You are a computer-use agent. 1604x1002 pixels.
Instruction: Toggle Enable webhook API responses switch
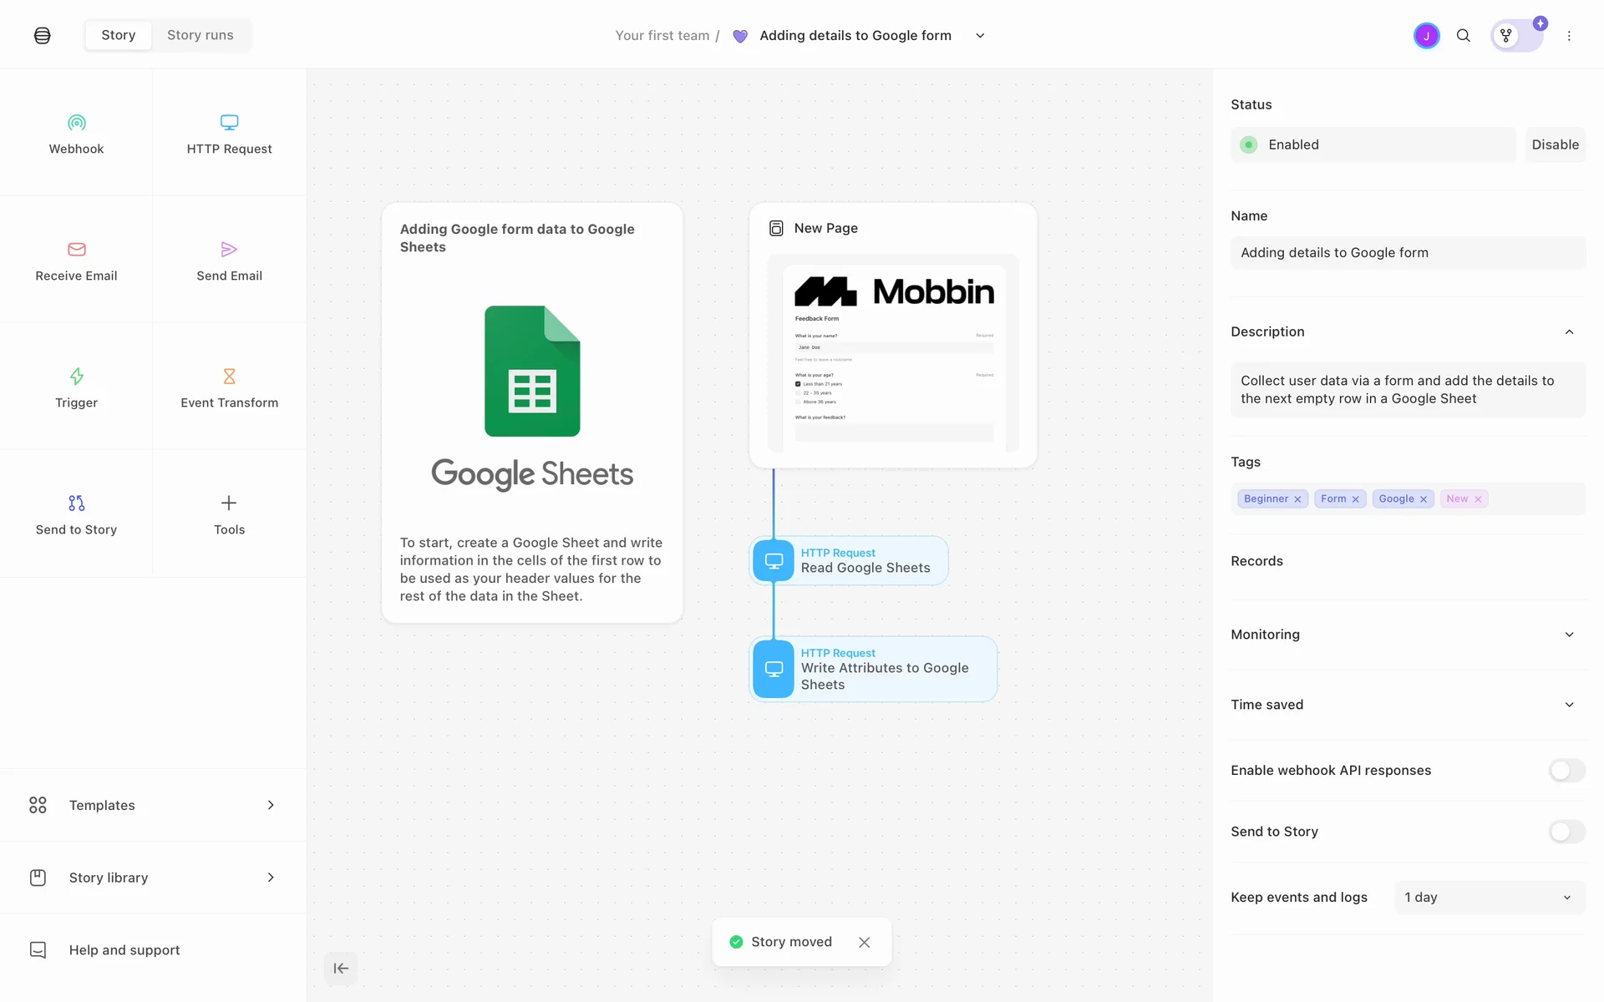click(x=1566, y=771)
